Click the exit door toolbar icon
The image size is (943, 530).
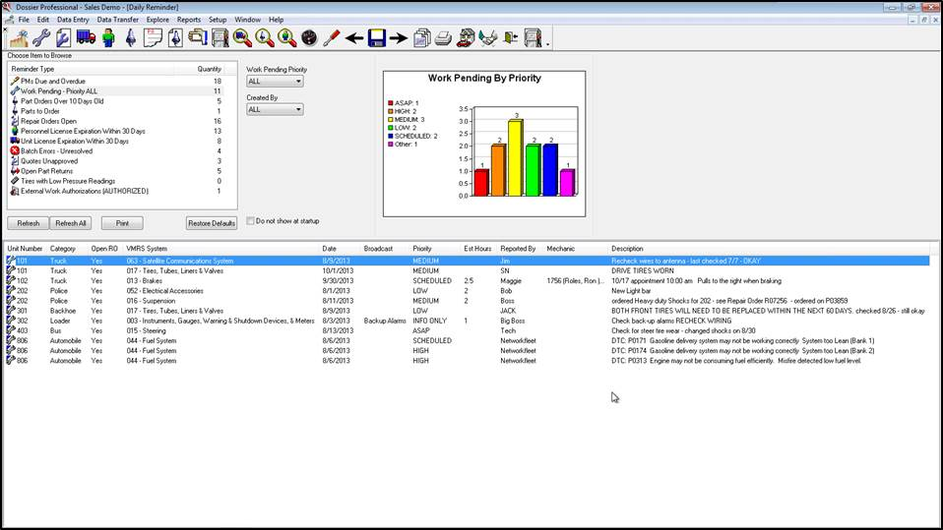[x=511, y=37]
